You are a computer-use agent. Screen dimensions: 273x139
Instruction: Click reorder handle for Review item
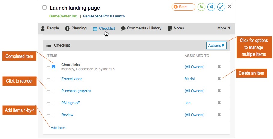pyautogui.click(x=48, y=115)
